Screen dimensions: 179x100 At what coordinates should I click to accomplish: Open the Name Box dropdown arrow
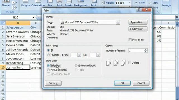[33, 17]
